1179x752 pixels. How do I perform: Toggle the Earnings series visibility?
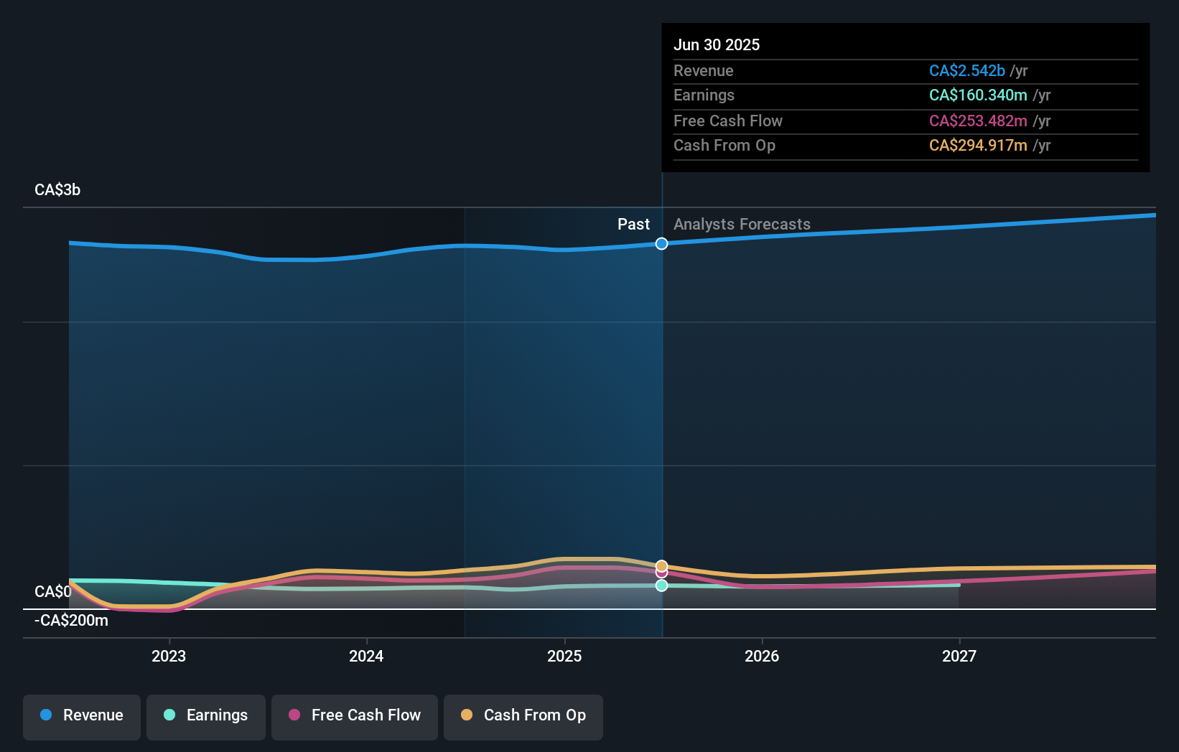(205, 715)
